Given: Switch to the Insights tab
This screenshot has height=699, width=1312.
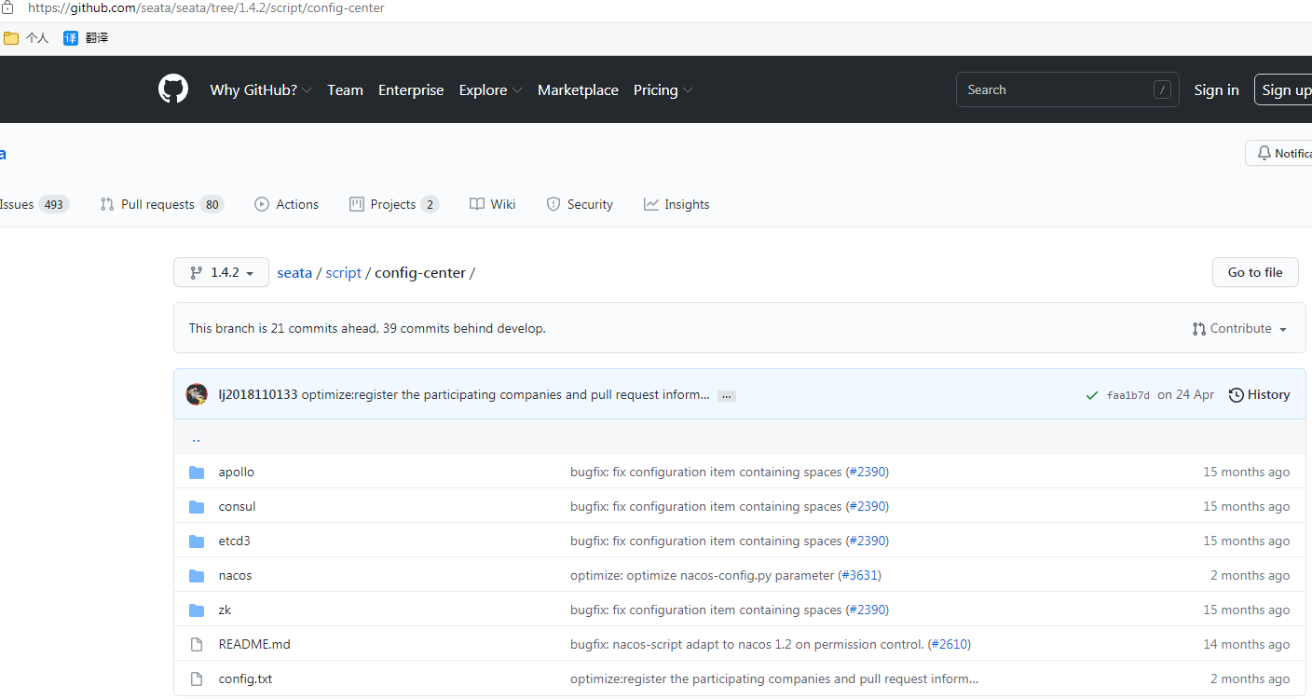Looking at the screenshot, I should [676, 204].
